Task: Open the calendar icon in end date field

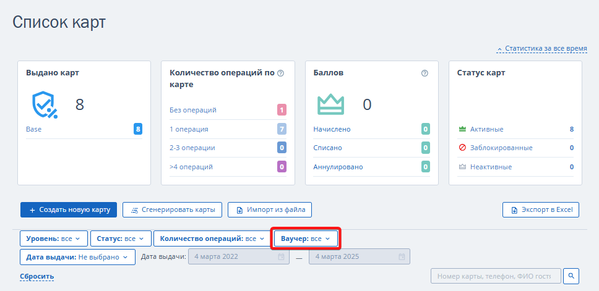Action: [402, 256]
